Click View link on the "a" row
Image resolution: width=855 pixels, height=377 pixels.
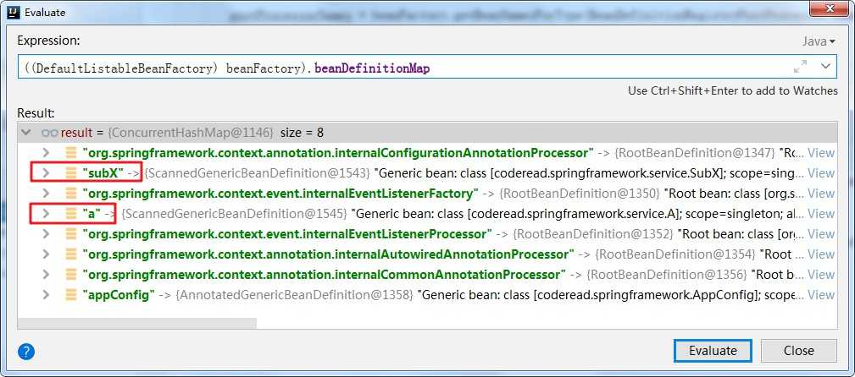[x=821, y=214]
